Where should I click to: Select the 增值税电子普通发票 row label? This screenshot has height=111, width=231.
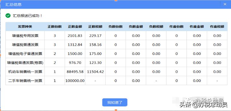25,54
